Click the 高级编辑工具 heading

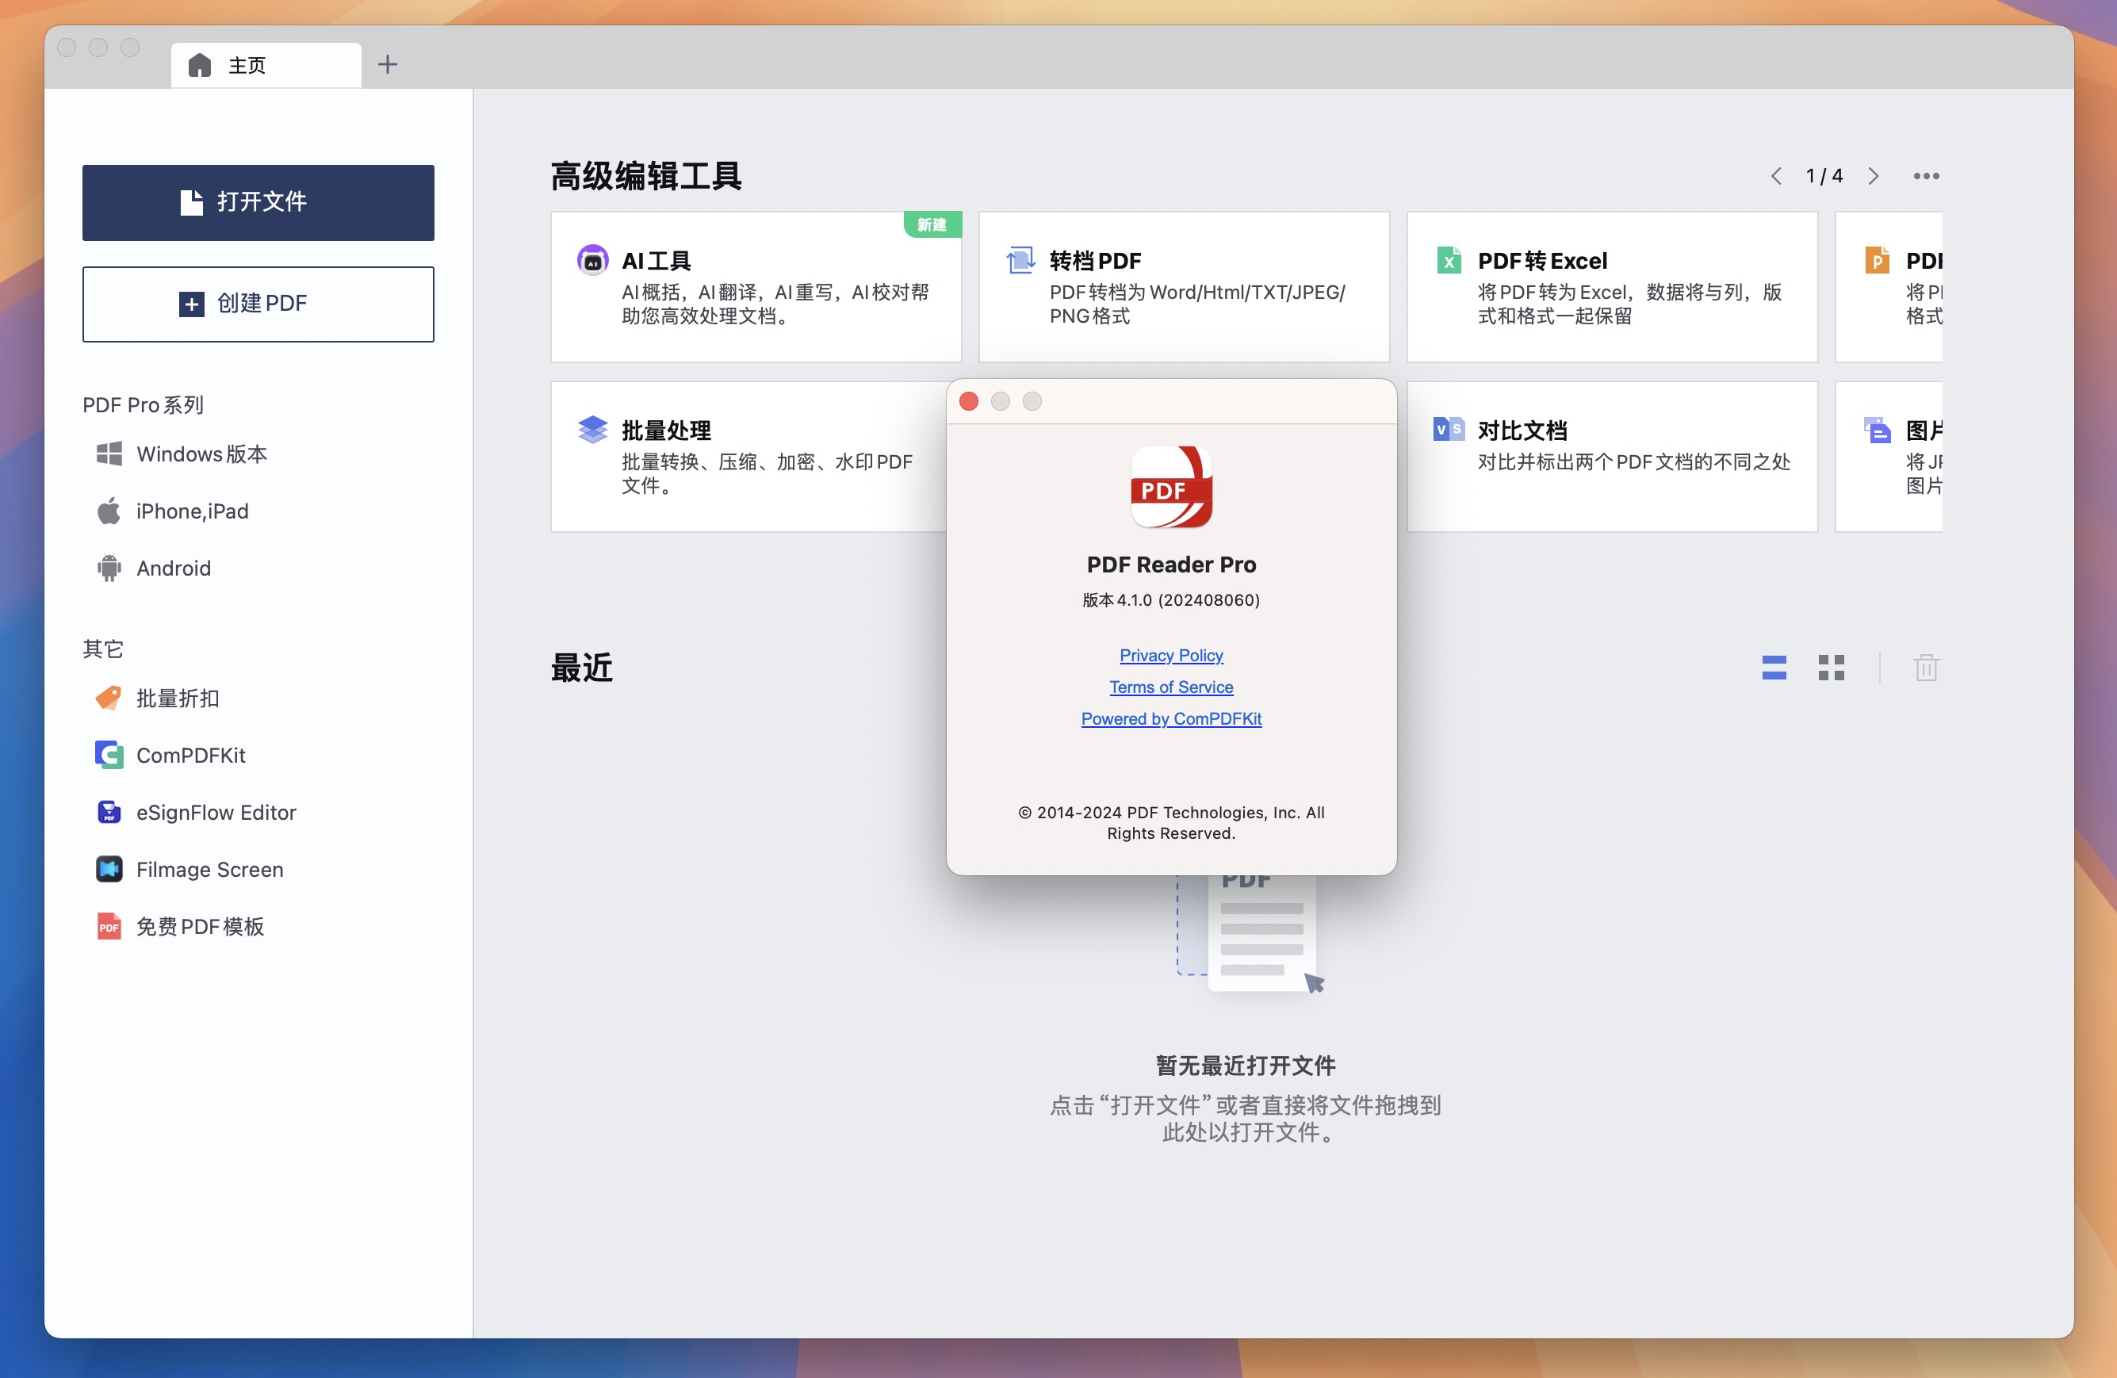645,176
